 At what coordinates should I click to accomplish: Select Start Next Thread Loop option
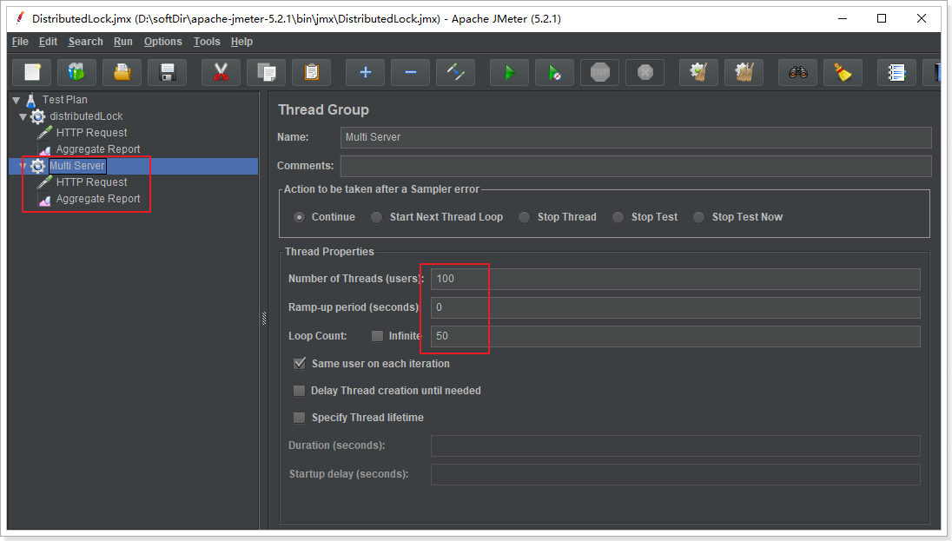(x=376, y=217)
